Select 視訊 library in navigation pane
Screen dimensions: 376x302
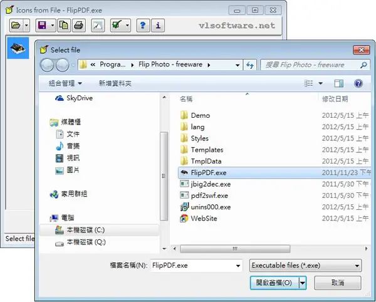(x=68, y=158)
